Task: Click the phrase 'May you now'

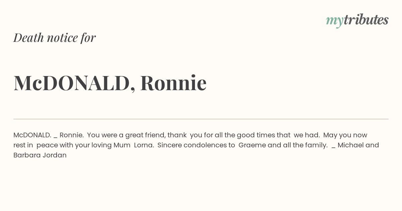Action: (345, 135)
